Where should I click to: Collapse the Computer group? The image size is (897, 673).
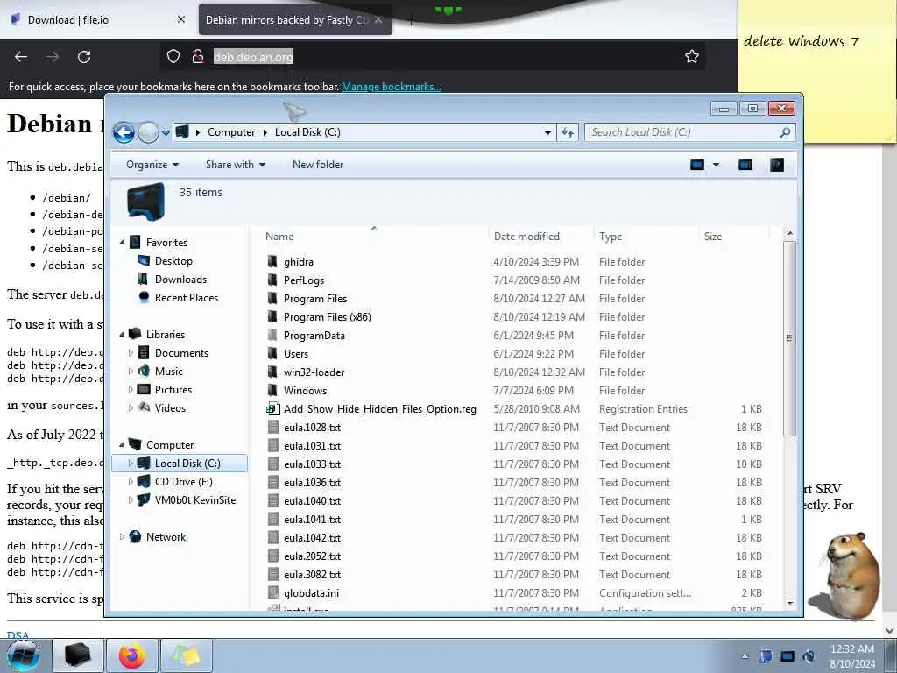122,444
